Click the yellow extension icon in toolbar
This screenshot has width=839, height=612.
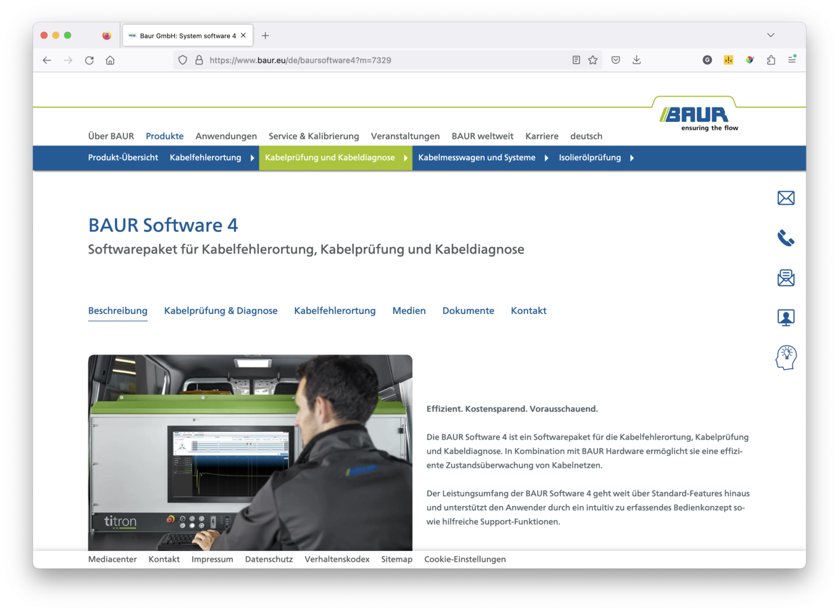[728, 60]
